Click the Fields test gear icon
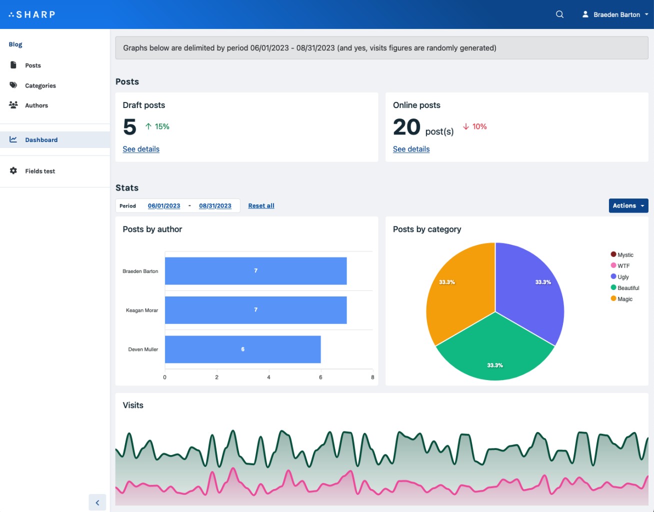Viewport: 654px width, 512px height. point(13,171)
